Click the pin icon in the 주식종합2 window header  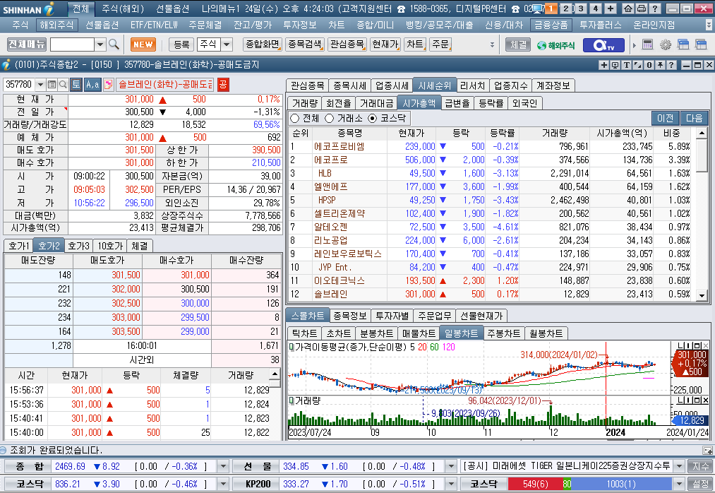click(660, 65)
